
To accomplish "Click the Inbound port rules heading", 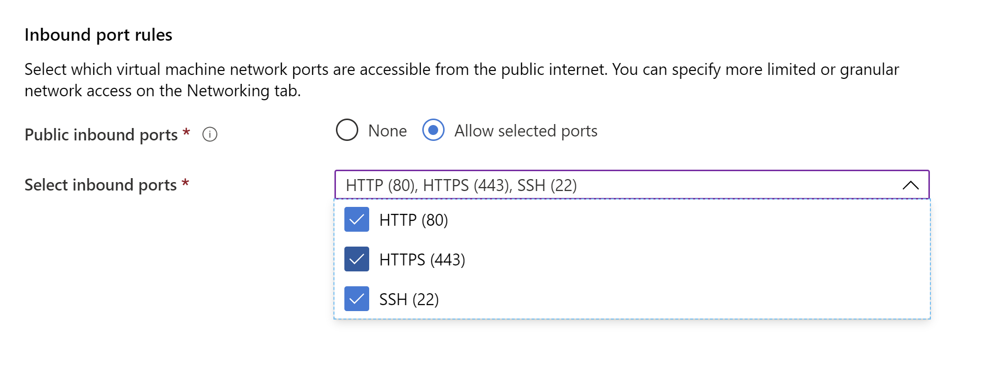I will [x=98, y=35].
